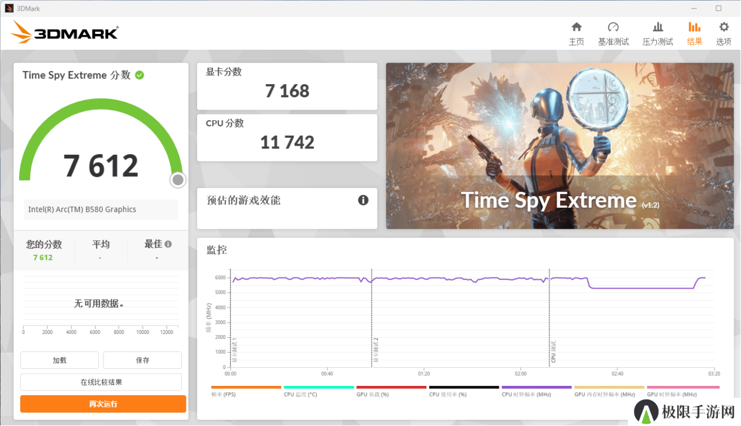Toggle the GPU 负载 (%) red legend
Viewport: 741px width, 426px height.
click(391, 391)
